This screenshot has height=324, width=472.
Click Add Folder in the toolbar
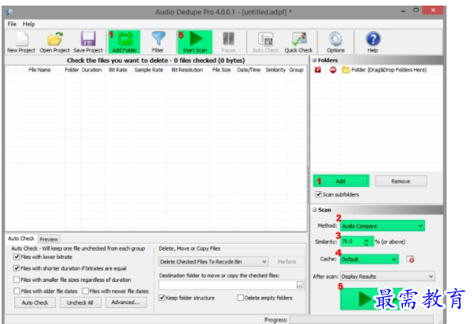[x=124, y=42]
